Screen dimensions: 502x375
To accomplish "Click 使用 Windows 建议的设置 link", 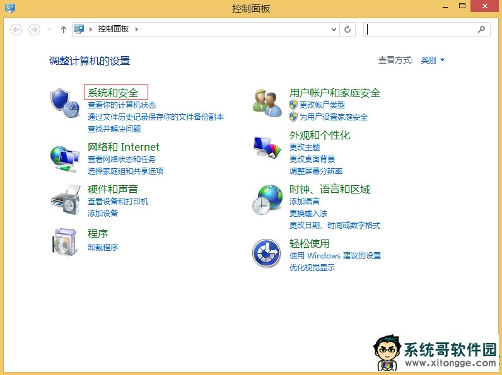I will click(336, 256).
